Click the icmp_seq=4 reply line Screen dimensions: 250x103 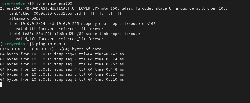[62, 69]
